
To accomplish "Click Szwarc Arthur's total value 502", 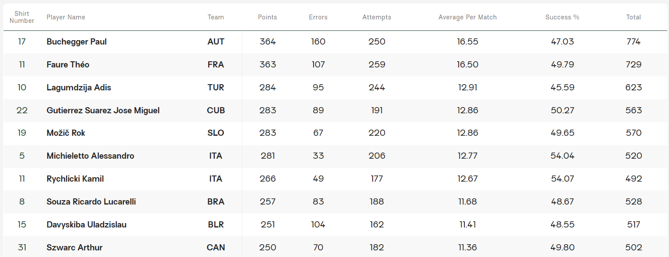I will tap(633, 248).
